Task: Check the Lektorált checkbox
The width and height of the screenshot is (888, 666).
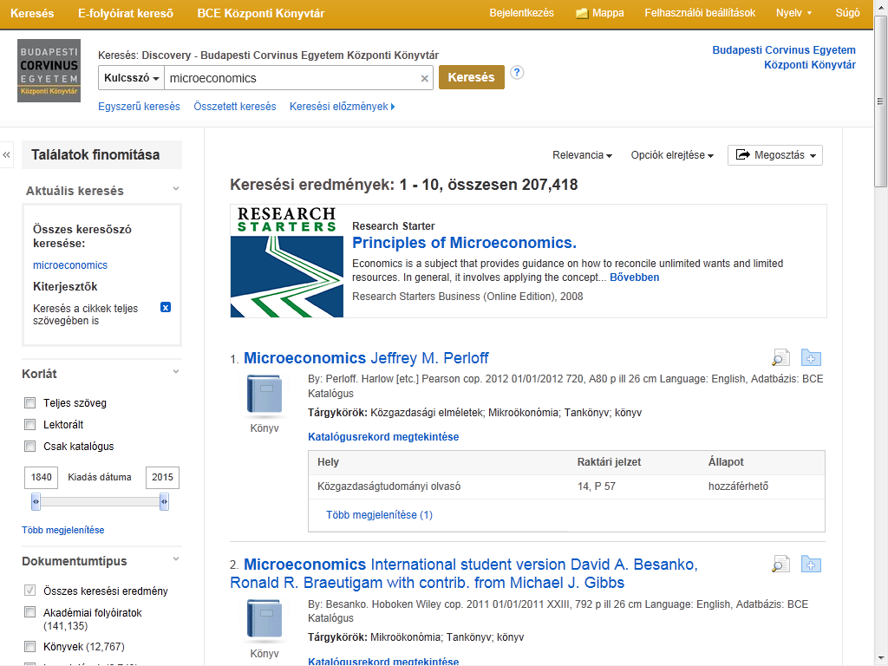Action: tap(30, 424)
